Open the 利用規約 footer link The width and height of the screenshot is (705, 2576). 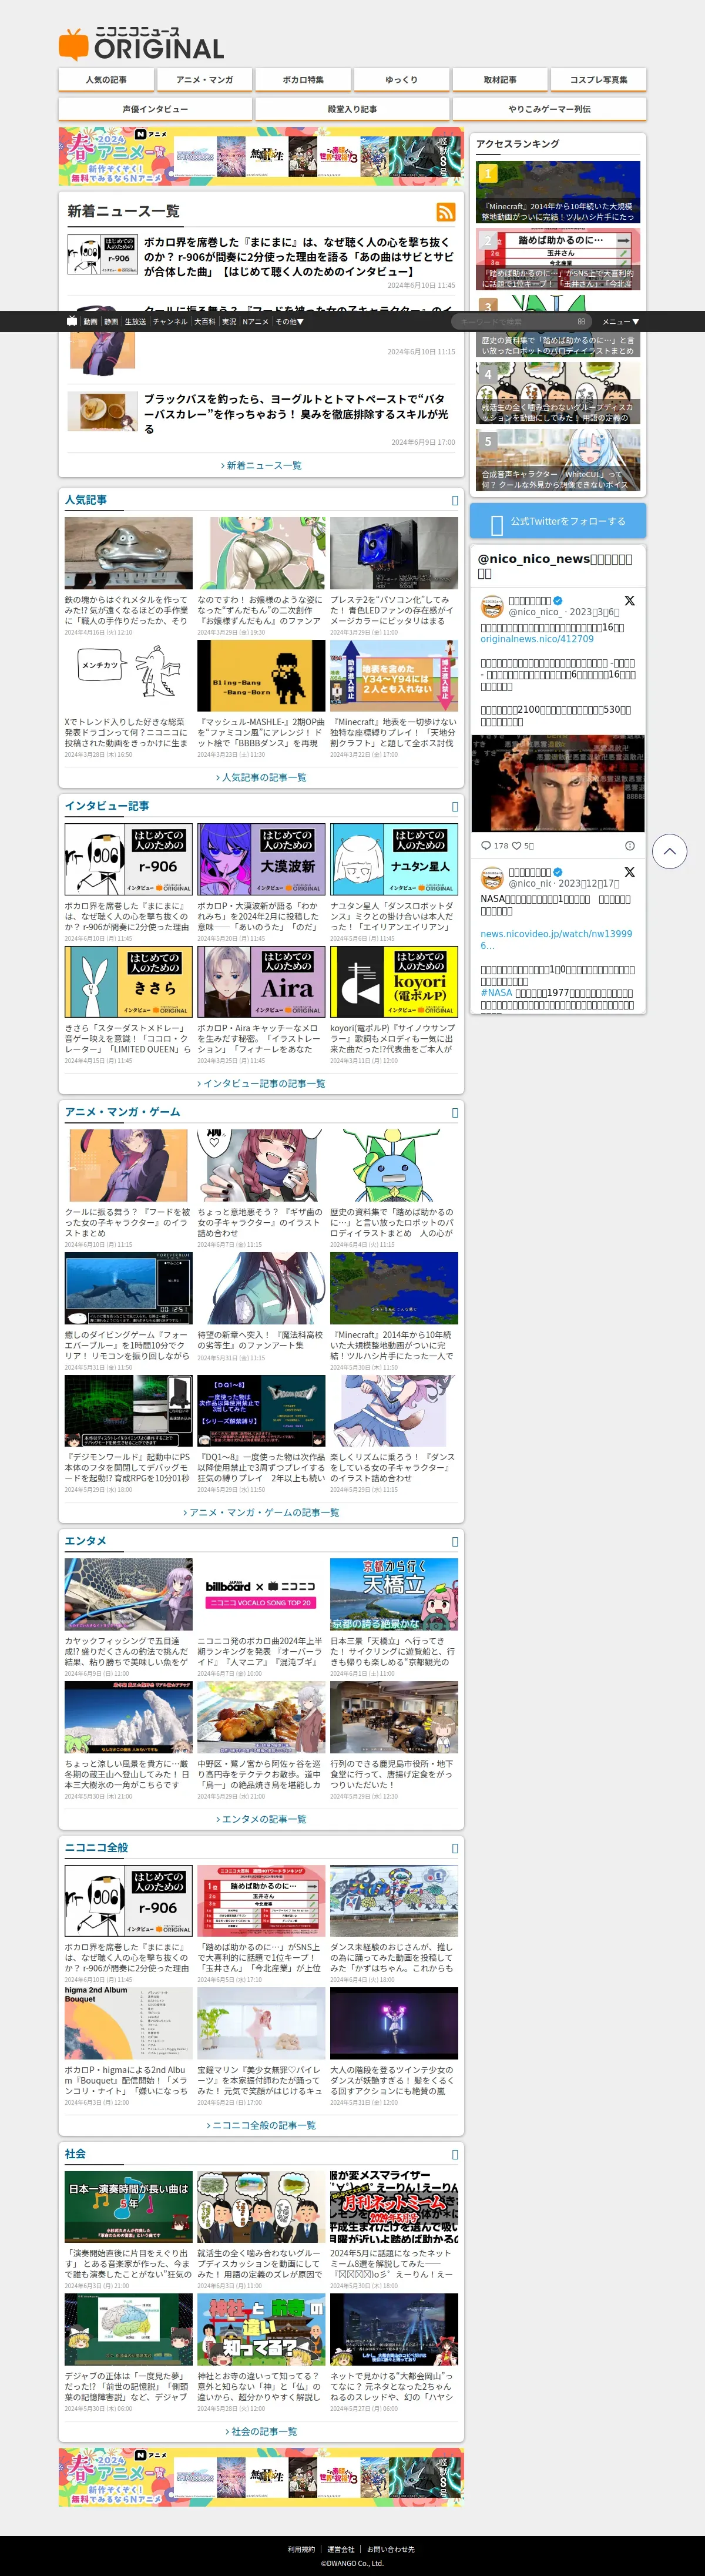(301, 2549)
